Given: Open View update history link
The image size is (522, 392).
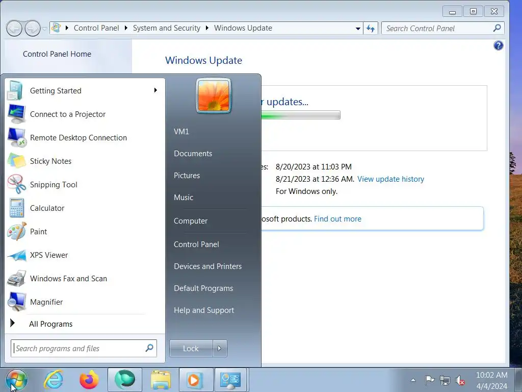Looking at the screenshot, I should (x=391, y=179).
